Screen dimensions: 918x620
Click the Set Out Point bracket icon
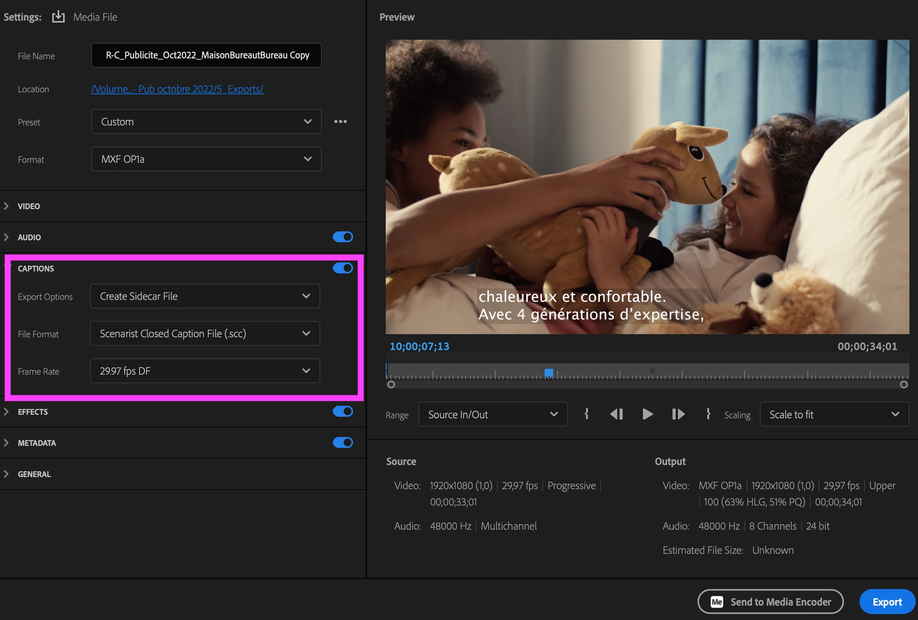click(x=708, y=414)
